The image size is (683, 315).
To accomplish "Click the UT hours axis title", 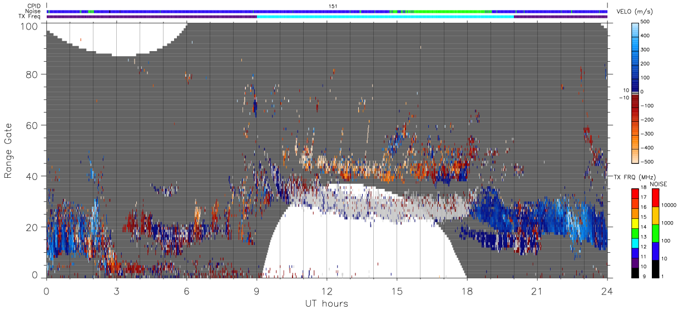I will [x=326, y=303].
